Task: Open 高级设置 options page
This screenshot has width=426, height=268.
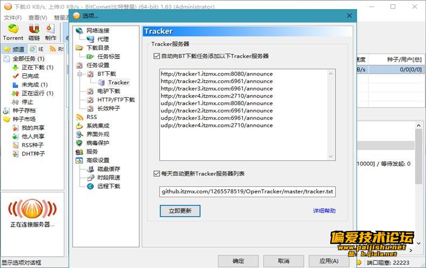Action: [98, 160]
